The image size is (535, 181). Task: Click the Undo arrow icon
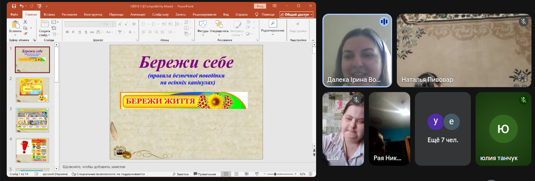point(22,6)
